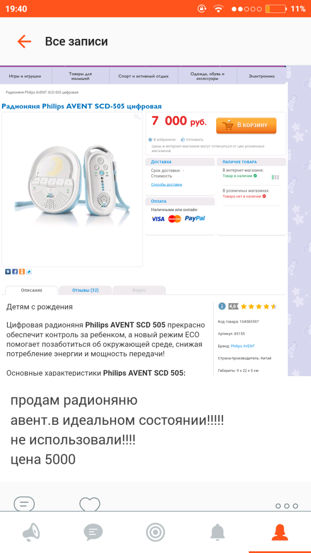
Task: Tap the 'В корзину' orange button
Action: point(246,125)
